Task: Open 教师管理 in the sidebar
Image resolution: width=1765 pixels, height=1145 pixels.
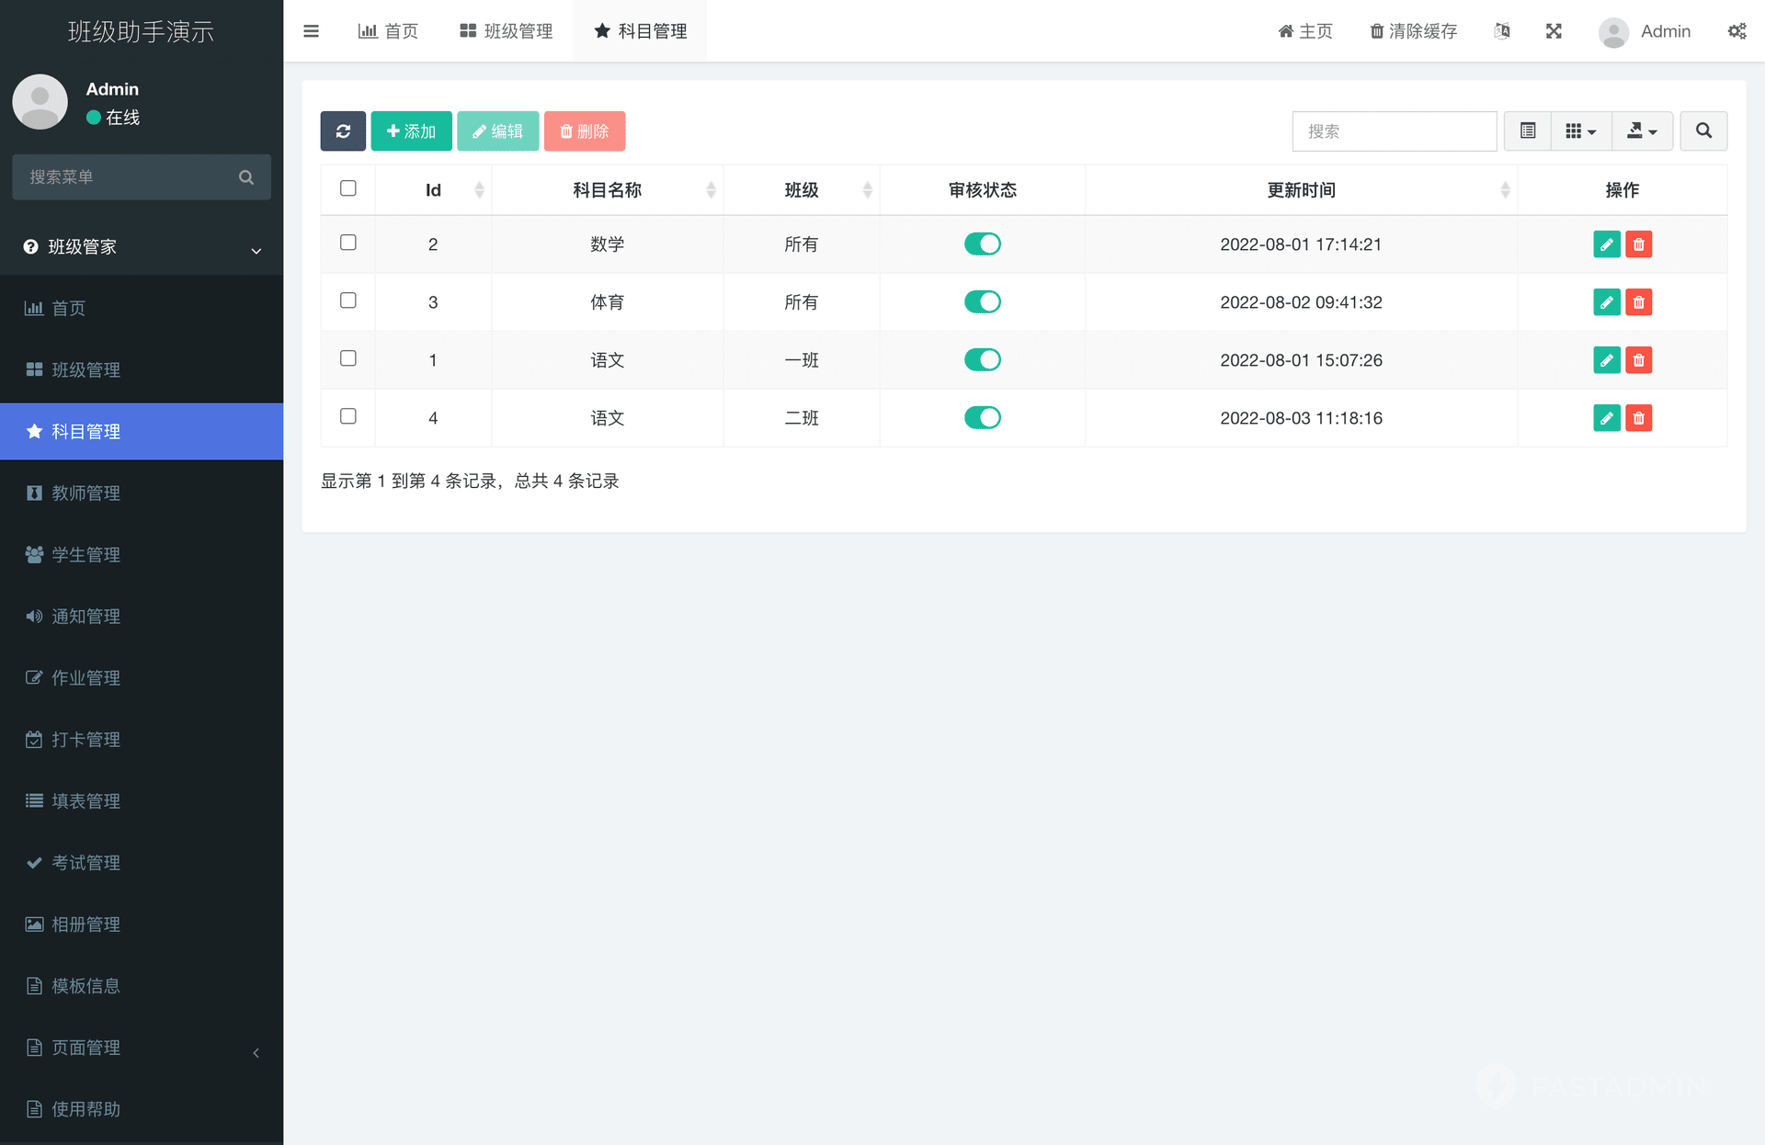Action: [x=85, y=493]
